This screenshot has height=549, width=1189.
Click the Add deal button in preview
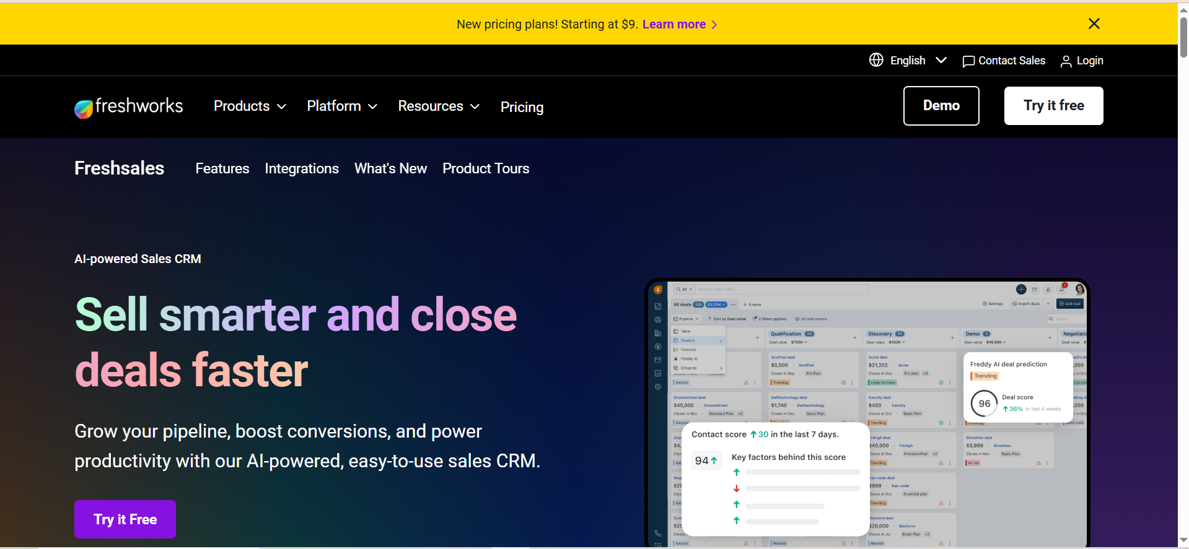coord(1071,304)
